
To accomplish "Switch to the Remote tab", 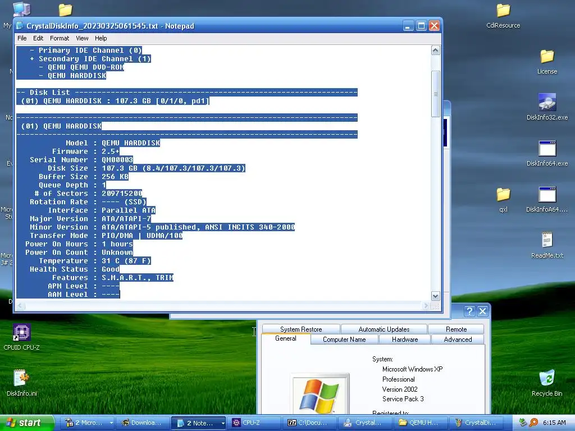I will coord(456,329).
